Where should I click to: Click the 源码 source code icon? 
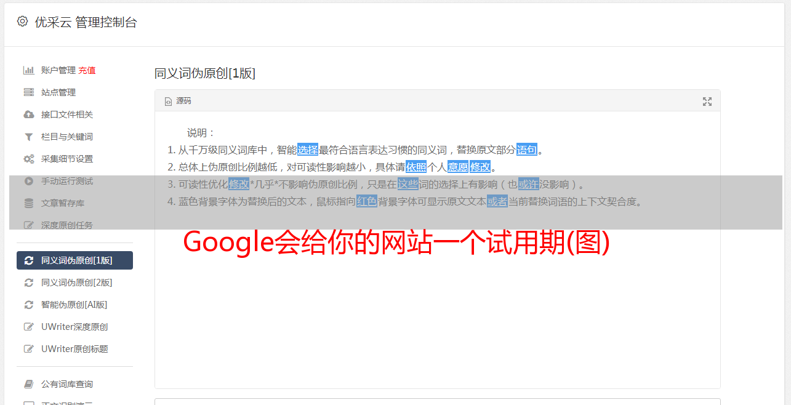(168, 102)
